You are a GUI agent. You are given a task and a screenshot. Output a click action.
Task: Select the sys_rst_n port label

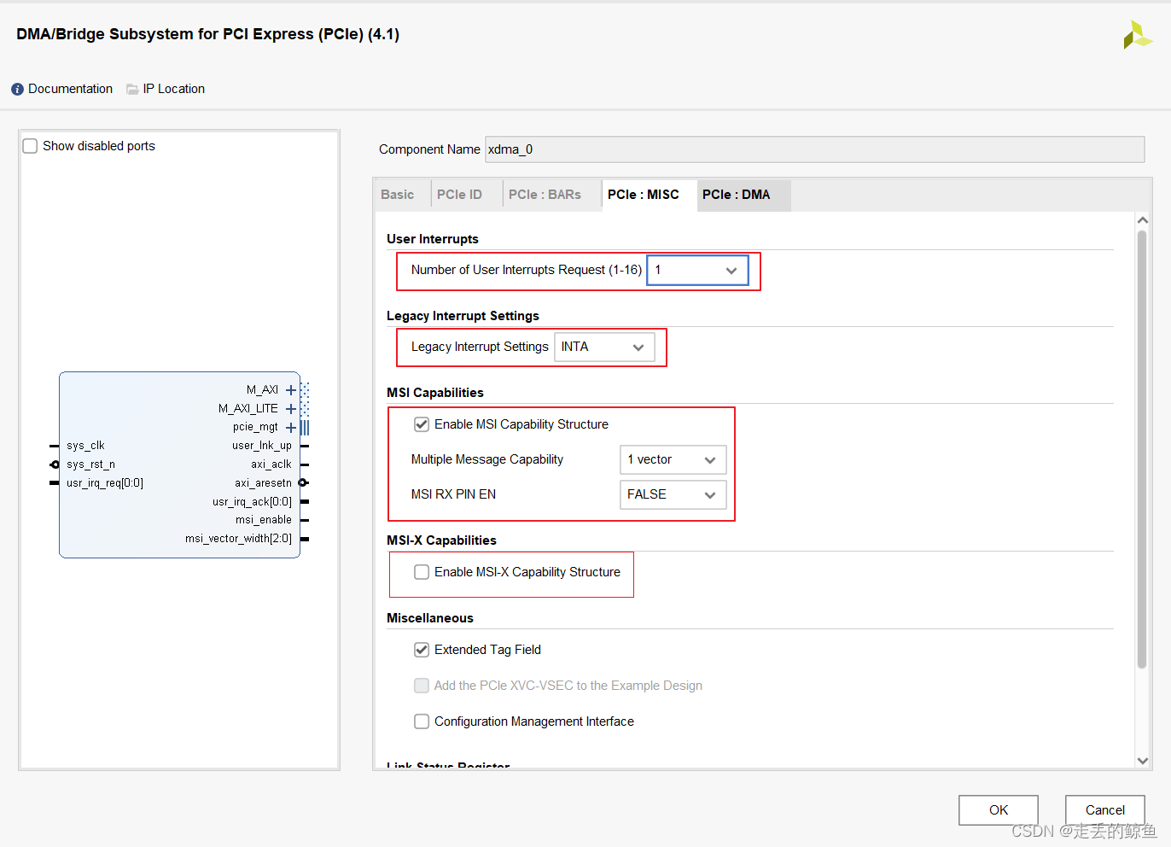(x=90, y=464)
